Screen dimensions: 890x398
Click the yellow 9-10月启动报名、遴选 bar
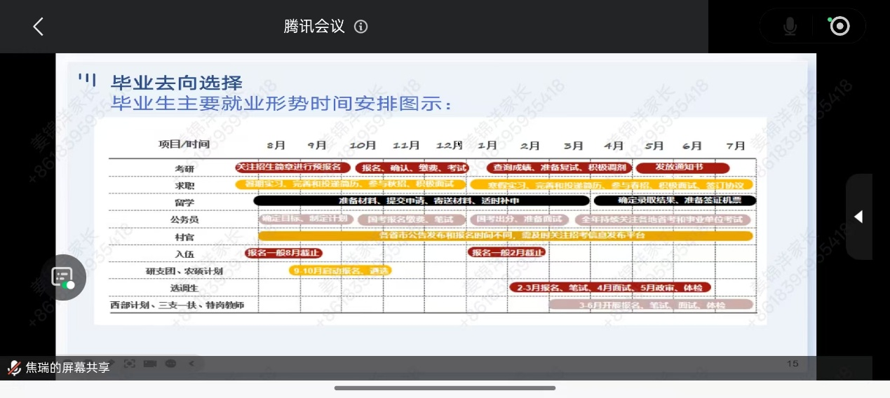pyautogui.click(x=339, y=270)
